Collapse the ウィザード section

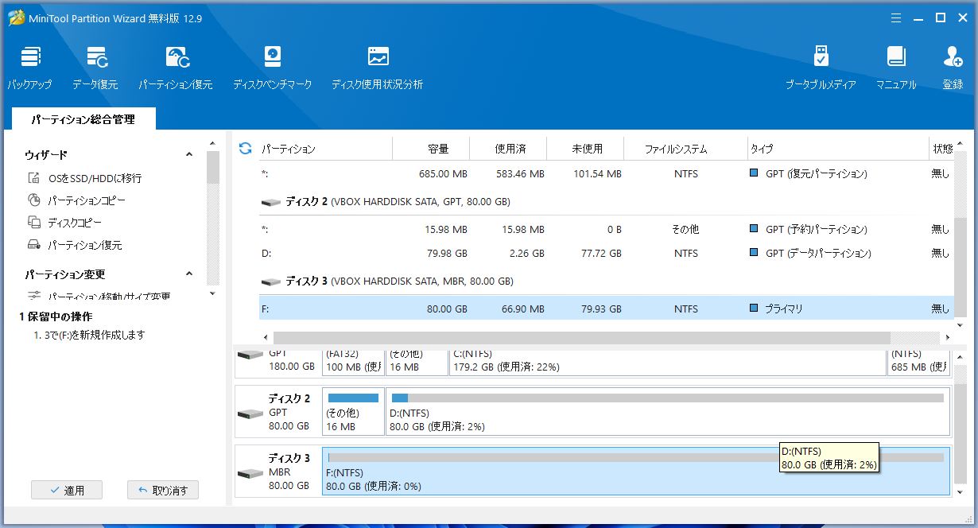pos(189,154)
